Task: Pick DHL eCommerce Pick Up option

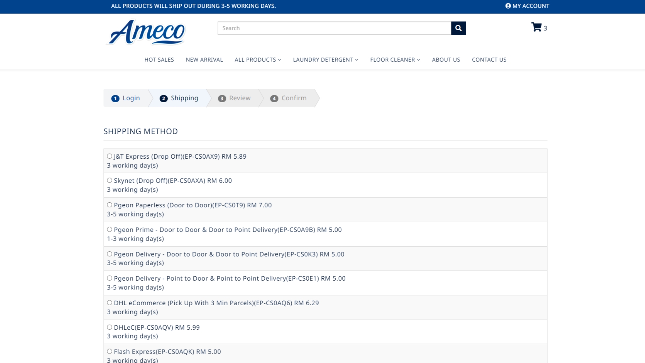Action: (x=110, y=303)
